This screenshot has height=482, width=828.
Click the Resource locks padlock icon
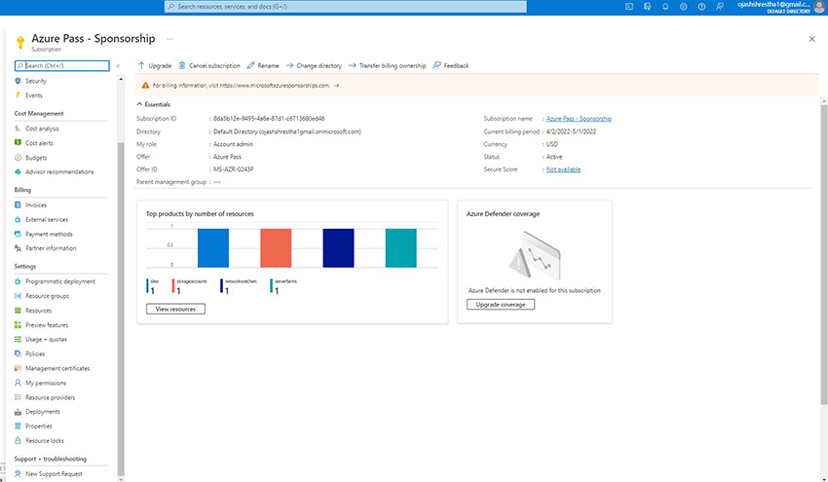pos(18,440)
